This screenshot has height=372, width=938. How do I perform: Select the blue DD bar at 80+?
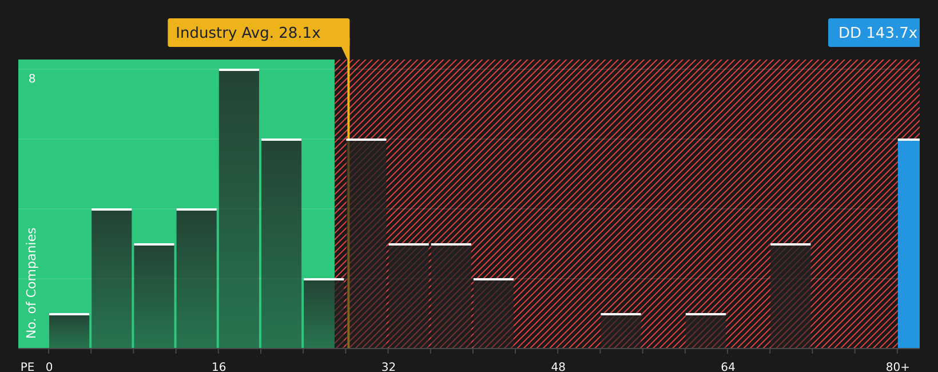(x=909, y=244)
